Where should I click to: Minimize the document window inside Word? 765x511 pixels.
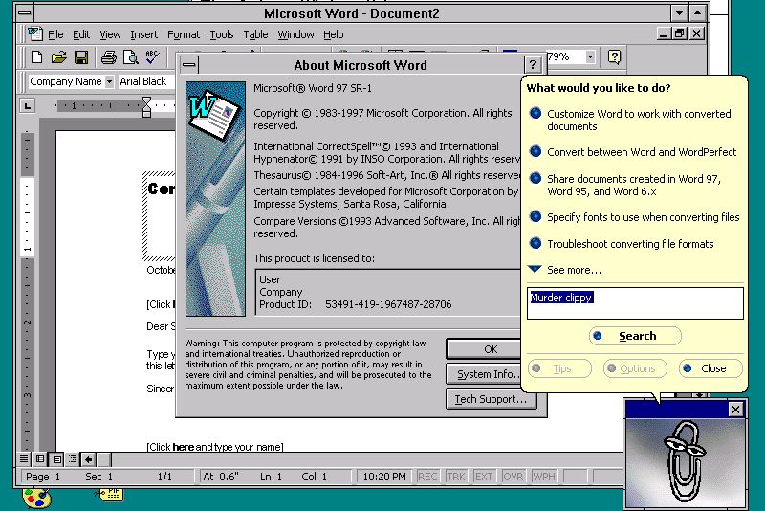[663, 33]
